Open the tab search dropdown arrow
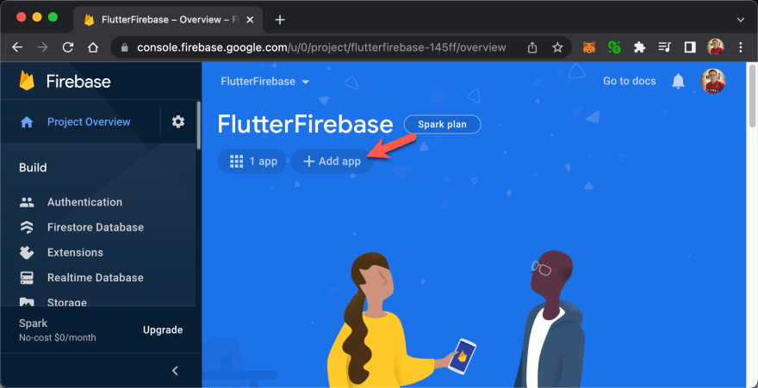This screenshot has height=388, width=758. (740, 20)
